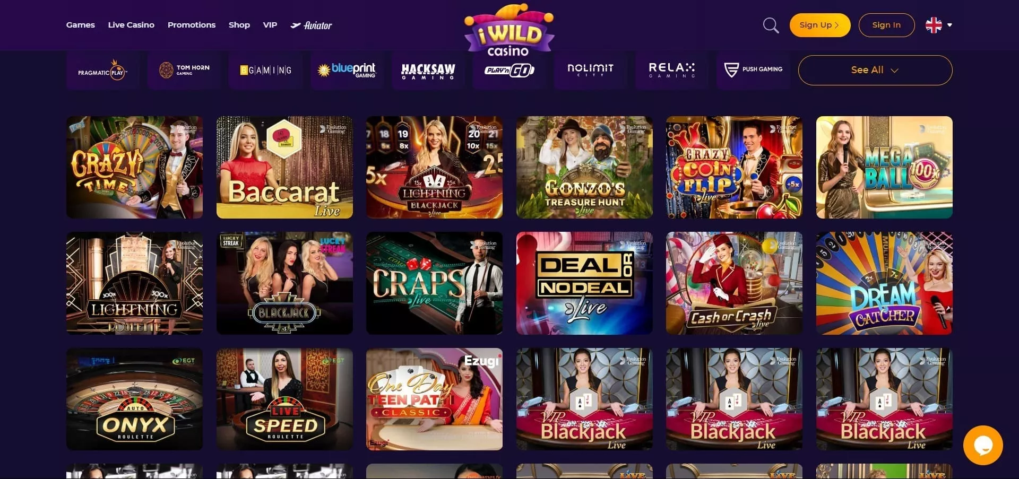The image size is (1019, 479).
Task: Select the Blueprint Gaming provider logo
Action: coord(347,70)
